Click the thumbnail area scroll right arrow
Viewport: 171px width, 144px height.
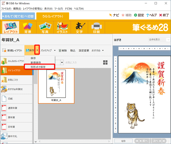pyautogui.click(x=109, y=141)
